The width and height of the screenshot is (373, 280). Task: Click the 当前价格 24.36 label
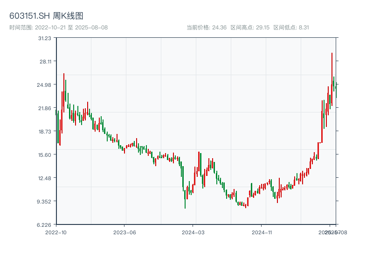[206, 28]
